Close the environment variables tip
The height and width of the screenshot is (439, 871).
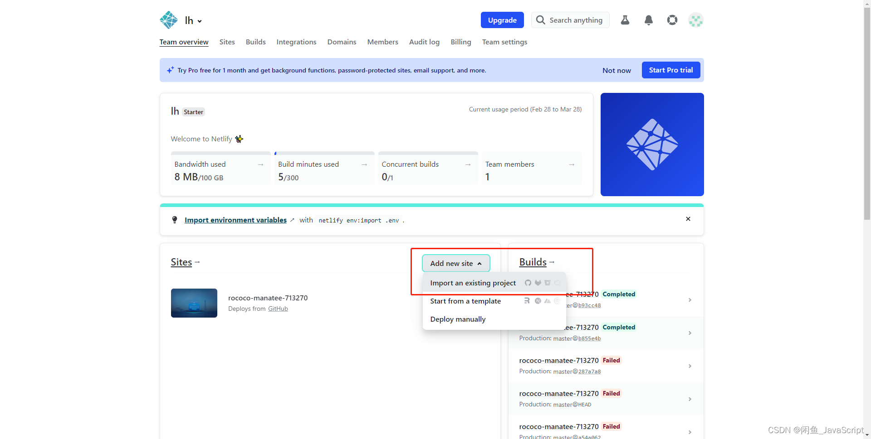(x=688, y=219)
